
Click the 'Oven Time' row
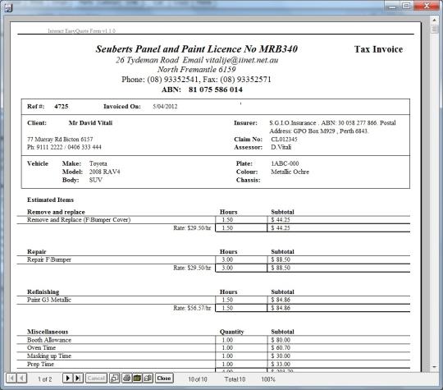213,347
